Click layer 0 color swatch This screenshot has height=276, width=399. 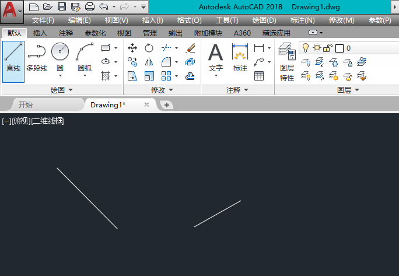(339, 48)
